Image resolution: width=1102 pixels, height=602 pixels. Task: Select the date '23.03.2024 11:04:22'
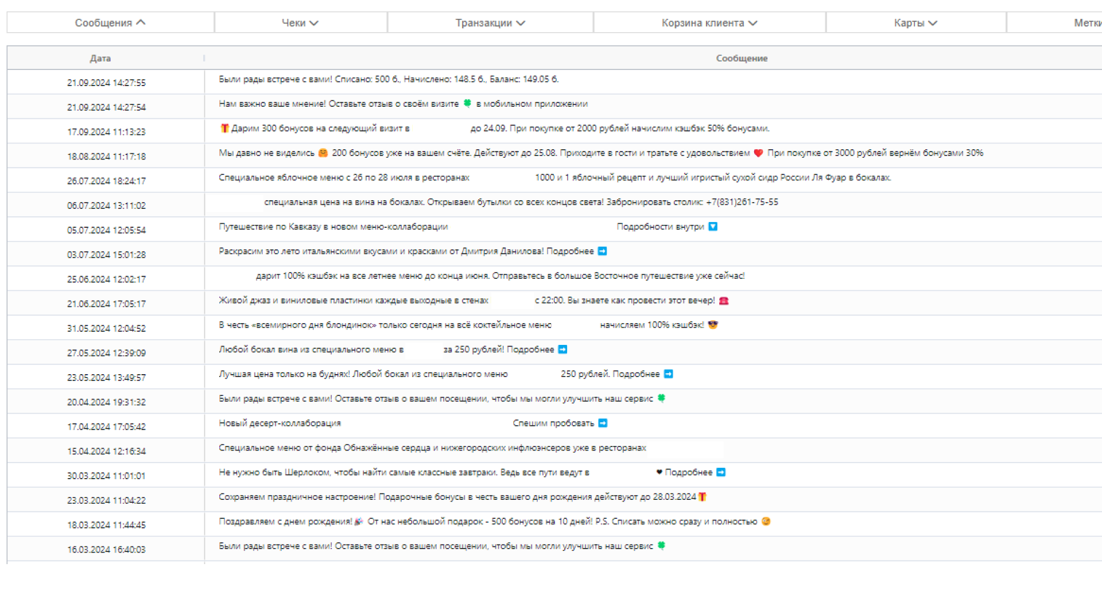click(106, 500)
